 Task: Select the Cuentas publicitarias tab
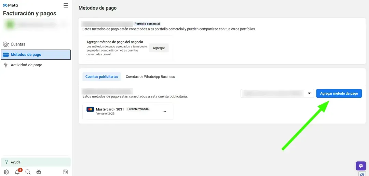pos(101,77)
